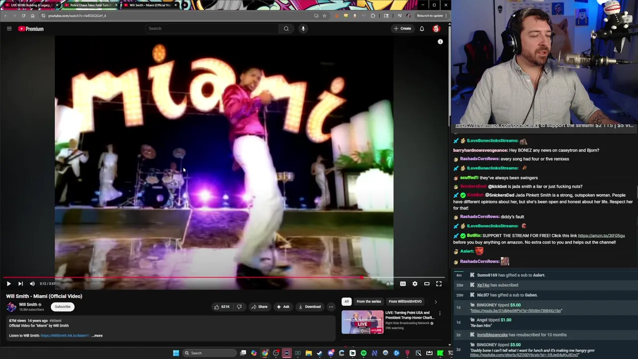Show more video action options
Image resolution: width=638 pixels, height=359 pixels.
click(x=331, y=307)
